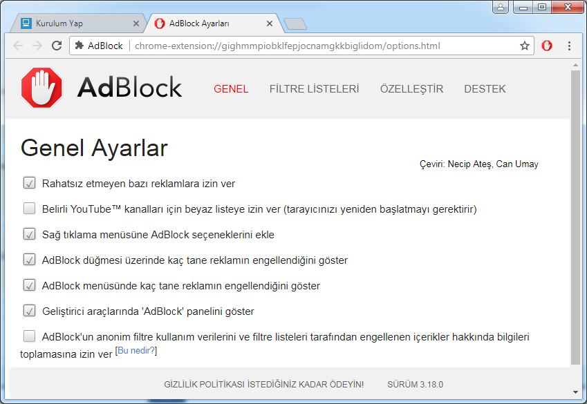Open the GENEL section

pyautogui.click(x=231, y=88)
